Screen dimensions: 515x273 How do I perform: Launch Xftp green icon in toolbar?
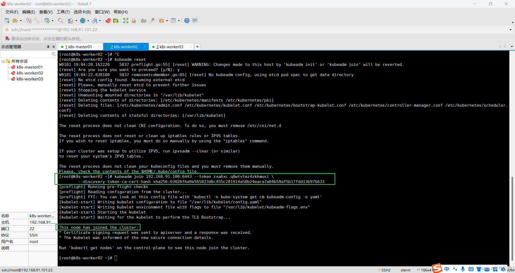click(x=116, y=21)
